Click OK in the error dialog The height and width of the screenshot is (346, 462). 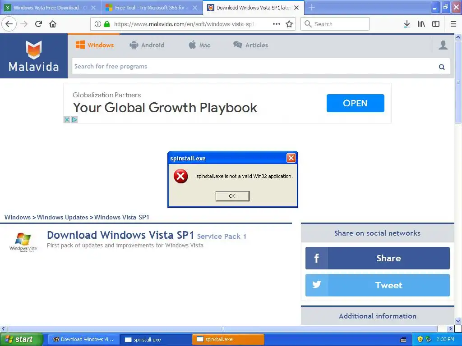click(x=232, y=196)
